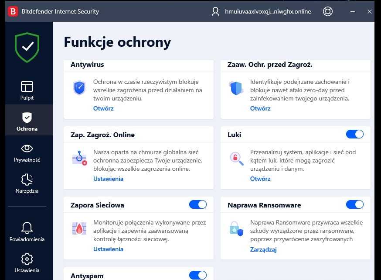Click the Antyspam card title
This screenshot has height=280, width=381.
[87, 276]
